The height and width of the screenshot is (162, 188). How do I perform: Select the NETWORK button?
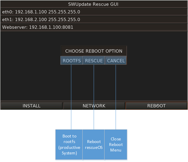[94, 106]
